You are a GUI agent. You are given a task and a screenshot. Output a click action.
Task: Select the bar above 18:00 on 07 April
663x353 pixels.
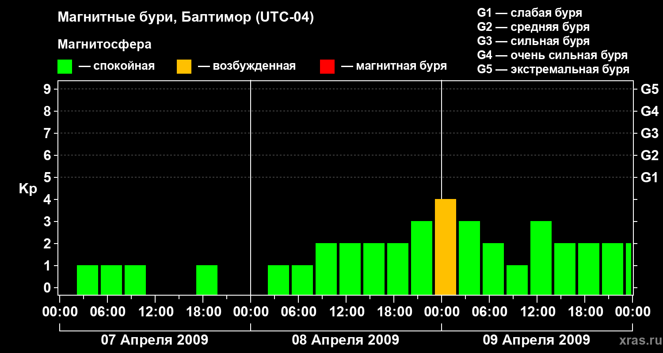click(x=207, y=280)
